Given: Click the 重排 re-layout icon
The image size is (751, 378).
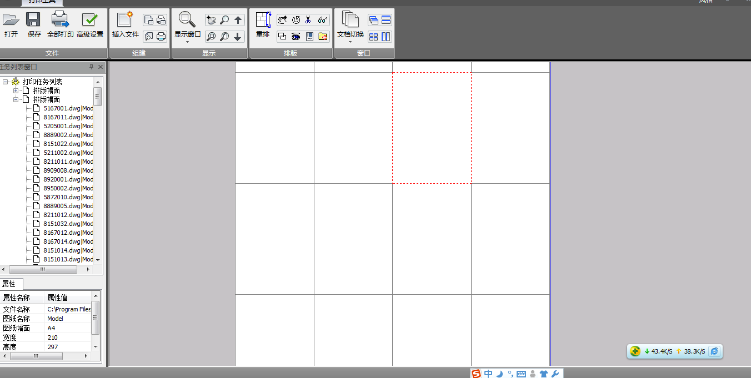Looking at the screenshot, I should tap(263, 21).
